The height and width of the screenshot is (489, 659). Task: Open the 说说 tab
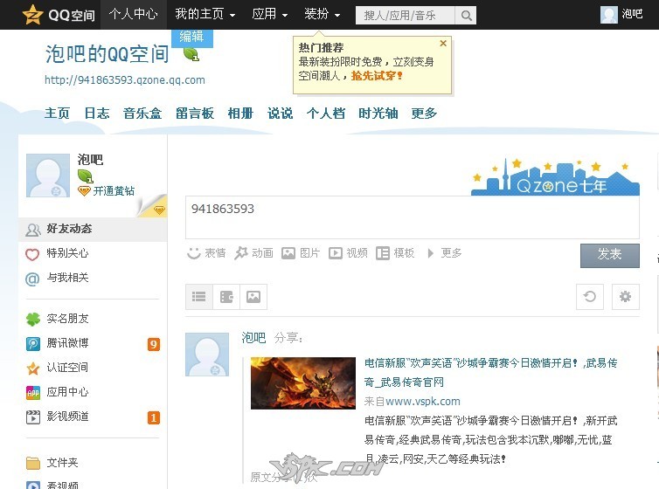click(x=280, y=114)
